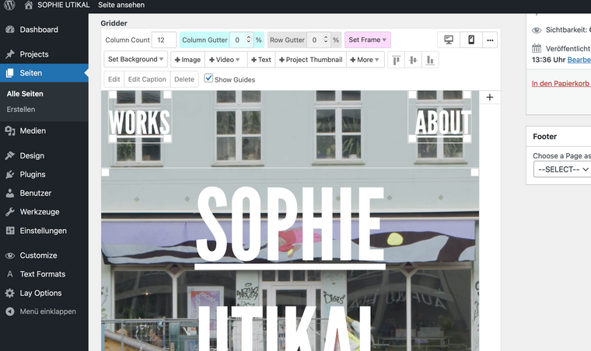Open the Set Frame dropdown
This screenshot has width=591, height=351.
(x=367, y=40)
